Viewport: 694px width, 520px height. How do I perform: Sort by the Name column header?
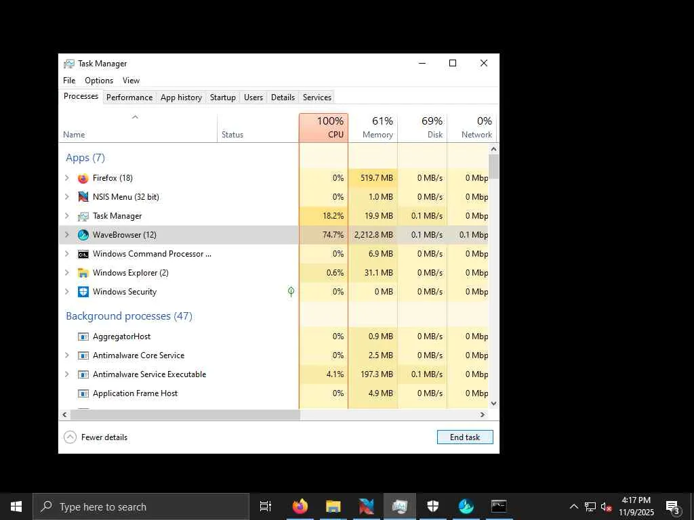(138, 128)
